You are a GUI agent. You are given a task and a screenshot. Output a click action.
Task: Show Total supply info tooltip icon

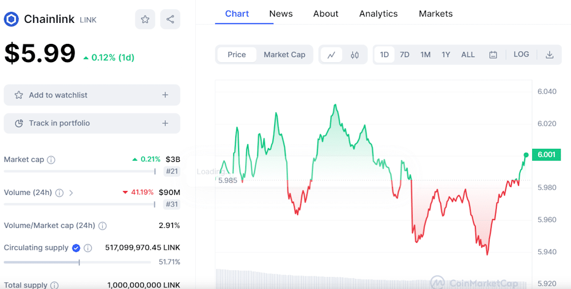click(54, 286)
